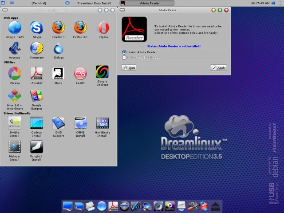Open the Azureus installer

(x=15, y=48)
